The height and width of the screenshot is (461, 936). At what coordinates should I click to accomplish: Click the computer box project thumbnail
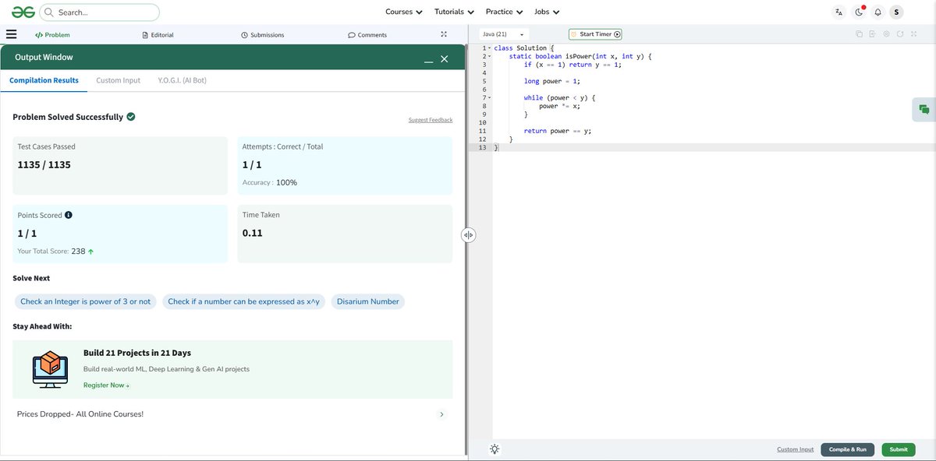pyautogui.click(x=50, y=369)
